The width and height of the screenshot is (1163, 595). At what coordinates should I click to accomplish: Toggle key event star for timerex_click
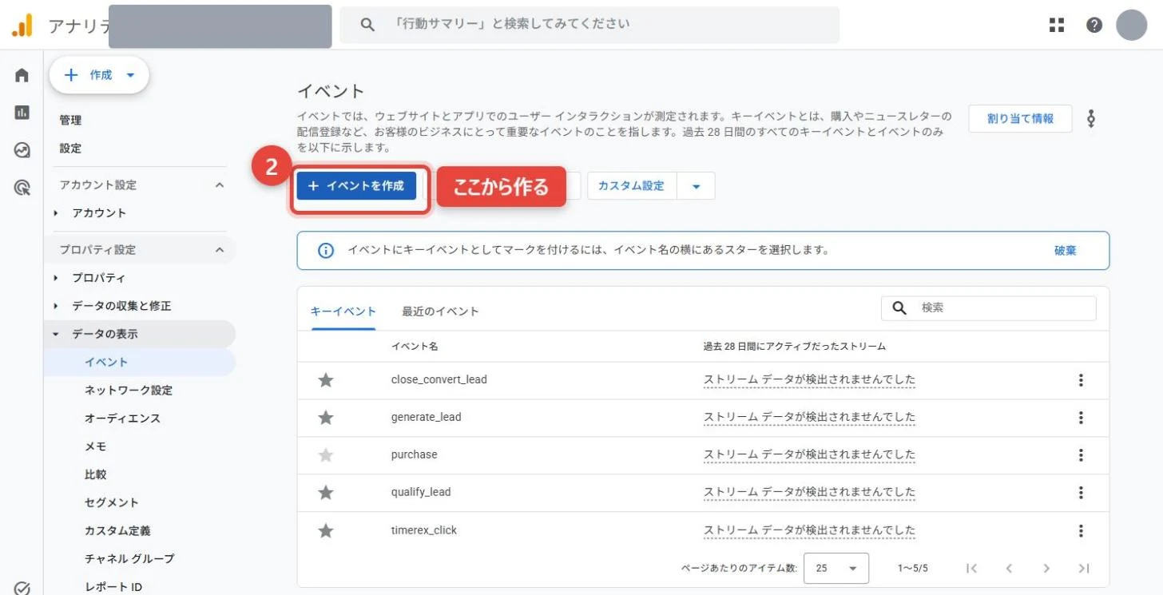click(325, 530)
